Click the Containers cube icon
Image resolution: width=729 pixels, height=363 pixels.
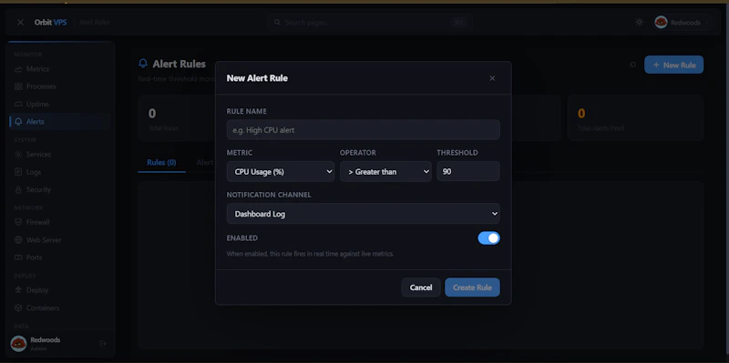(18, 308)
